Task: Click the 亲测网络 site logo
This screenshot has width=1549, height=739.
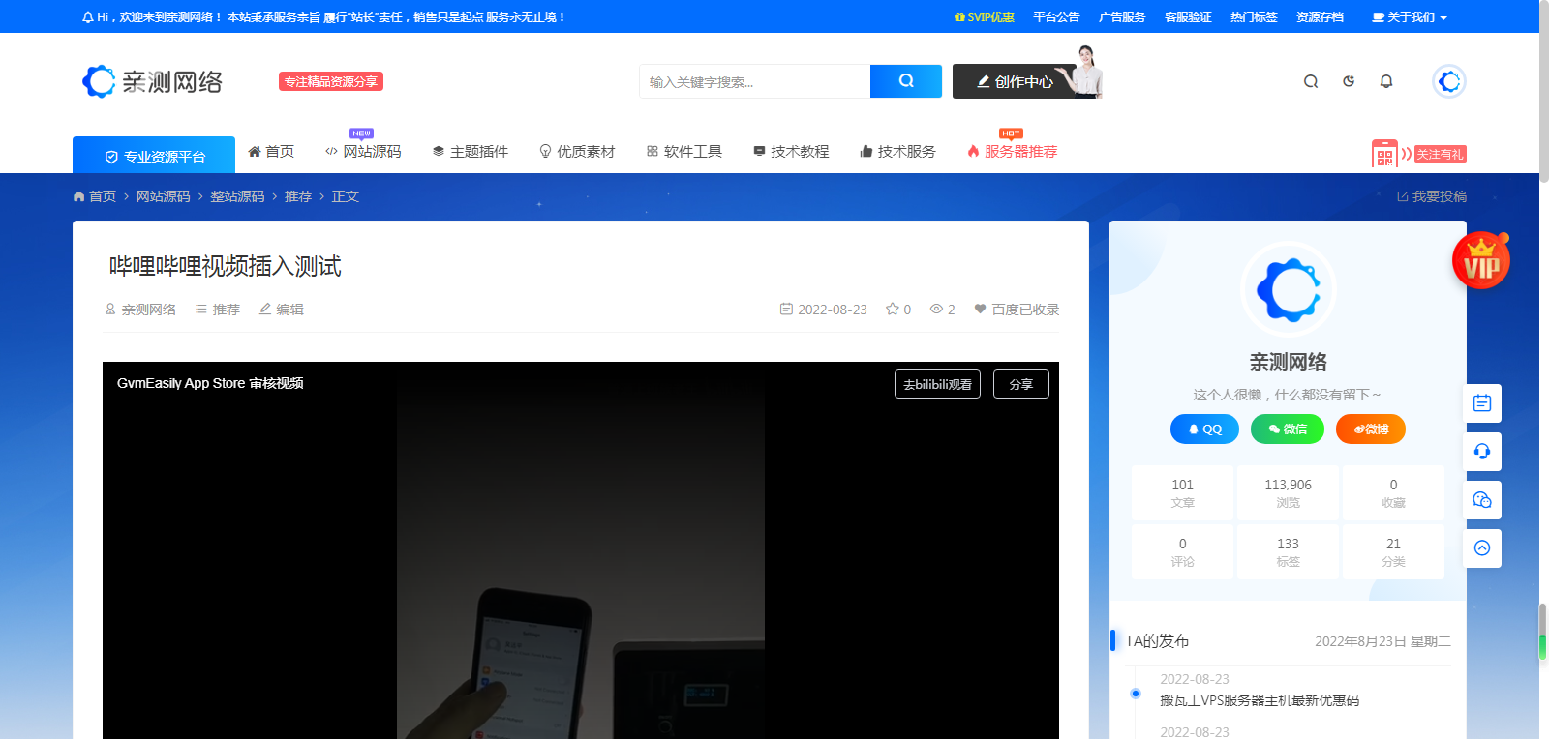Action: tap(153, 81)
